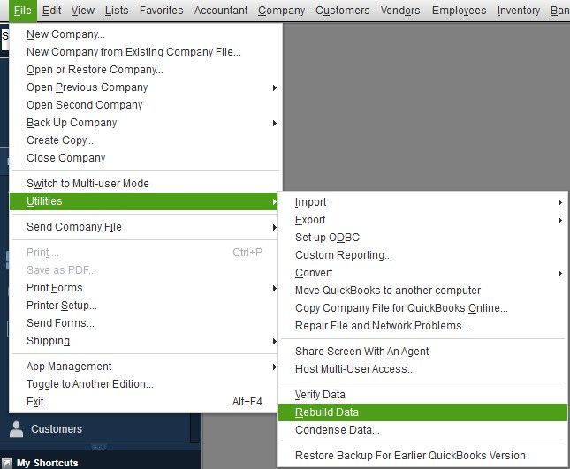The image size is (570, 469).
Task: Select New Company menu item
Action: pyautogui.click(x=65, y=34)
